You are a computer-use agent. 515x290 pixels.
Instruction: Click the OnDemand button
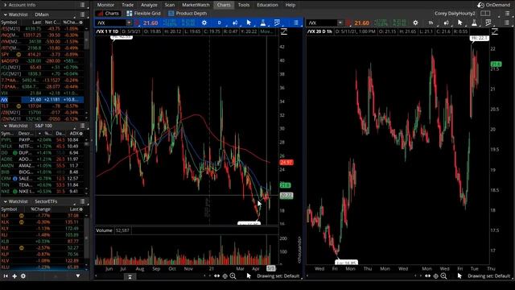pyautogui.click(x=493, y=5)
